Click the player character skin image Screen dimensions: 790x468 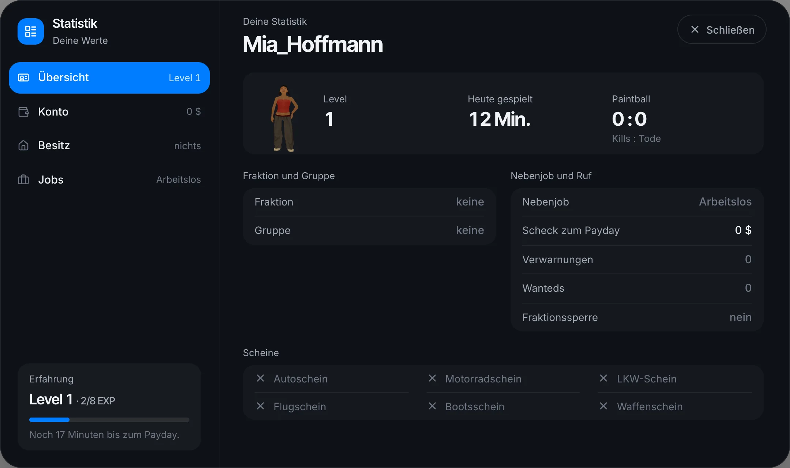284,118
